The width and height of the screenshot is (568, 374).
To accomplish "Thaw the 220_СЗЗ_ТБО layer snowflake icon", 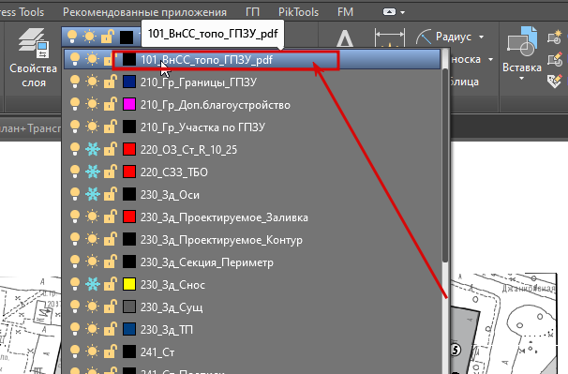I will click(92, 172).
